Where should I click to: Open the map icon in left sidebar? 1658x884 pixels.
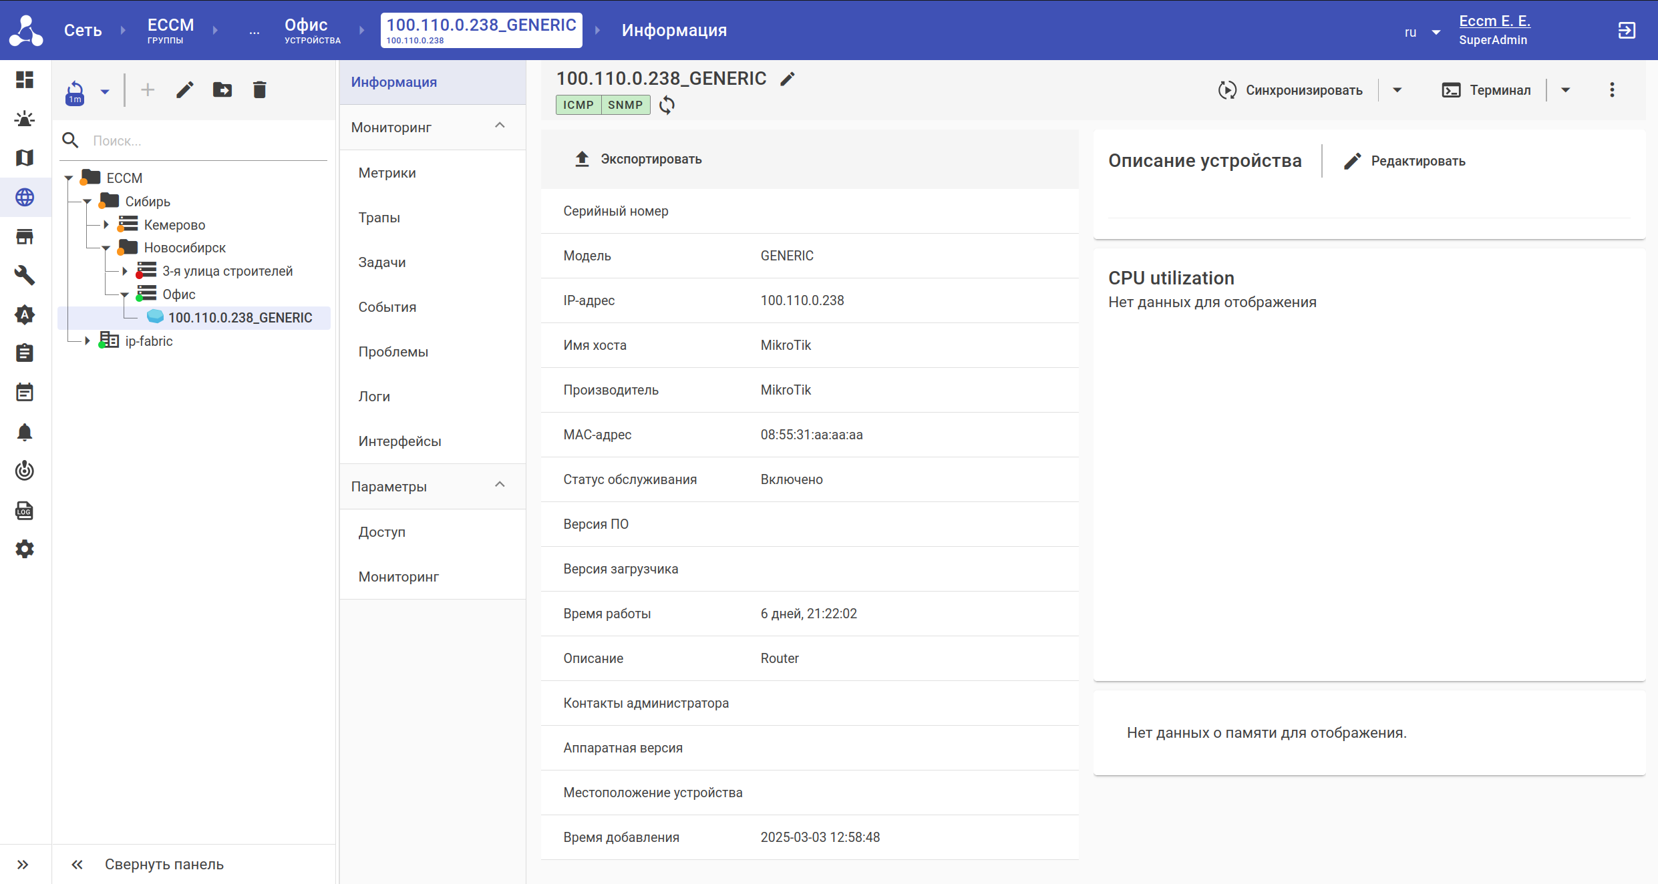point(25,158)
